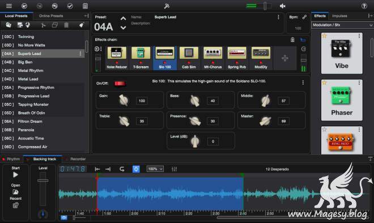Open the Modulation / Sfx category dropdown
374x223 pixels.
(342, 25)
